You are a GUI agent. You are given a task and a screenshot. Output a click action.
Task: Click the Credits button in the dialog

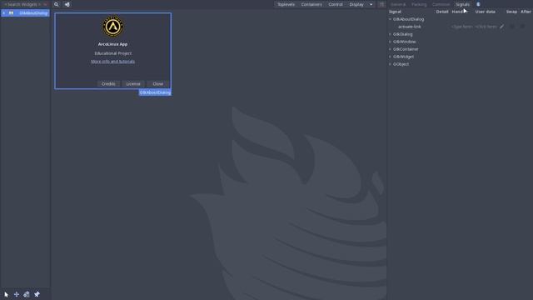pyautogui.click(x=108, y=83)
